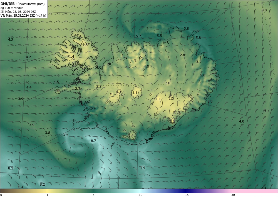Click the 5 tick on the color scale
Screen dimensions: 278x197
[x=93, y=195]
